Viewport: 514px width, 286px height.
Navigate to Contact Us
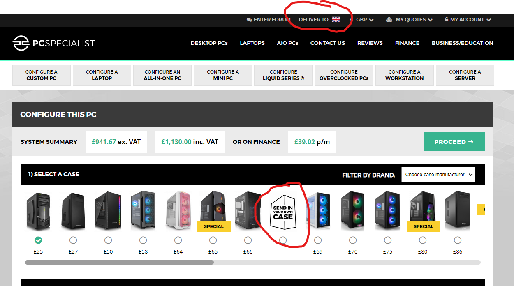click(328, 43)
